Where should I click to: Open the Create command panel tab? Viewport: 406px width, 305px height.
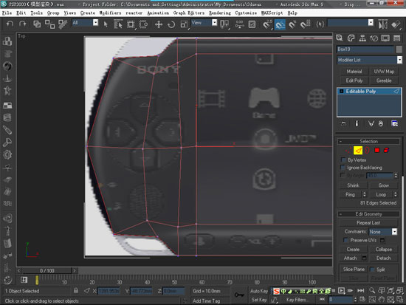[x=340, y=38]
